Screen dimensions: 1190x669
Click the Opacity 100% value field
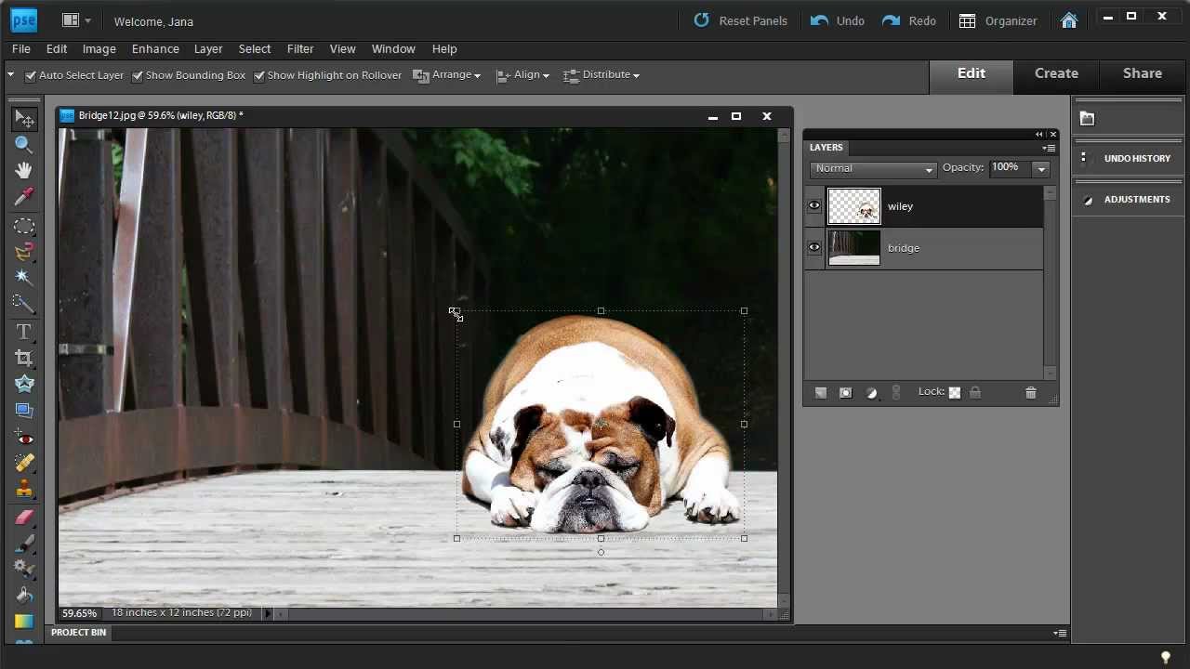(1010, 168)
